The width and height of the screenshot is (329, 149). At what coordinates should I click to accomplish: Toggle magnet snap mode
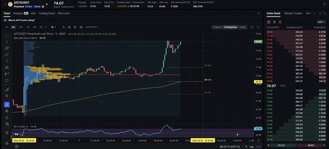(x=7, y=104)
